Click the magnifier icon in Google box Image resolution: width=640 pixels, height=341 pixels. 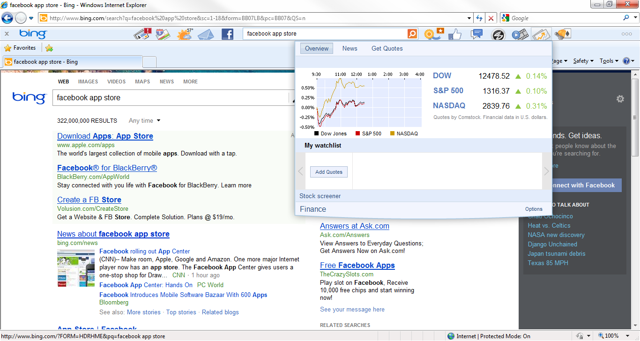(626, 18)
